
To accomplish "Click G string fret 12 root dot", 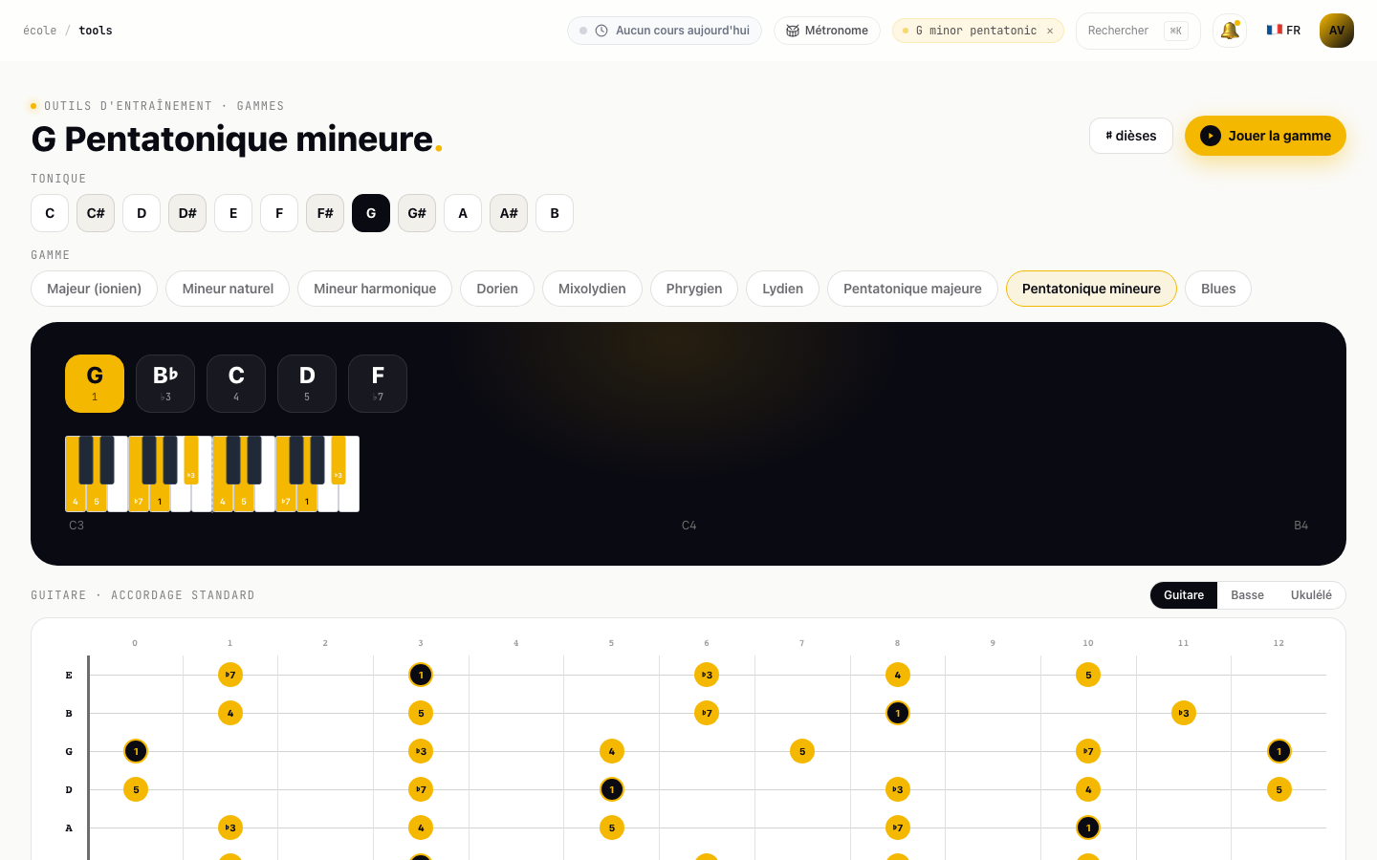I will (x=1279, y=751).
